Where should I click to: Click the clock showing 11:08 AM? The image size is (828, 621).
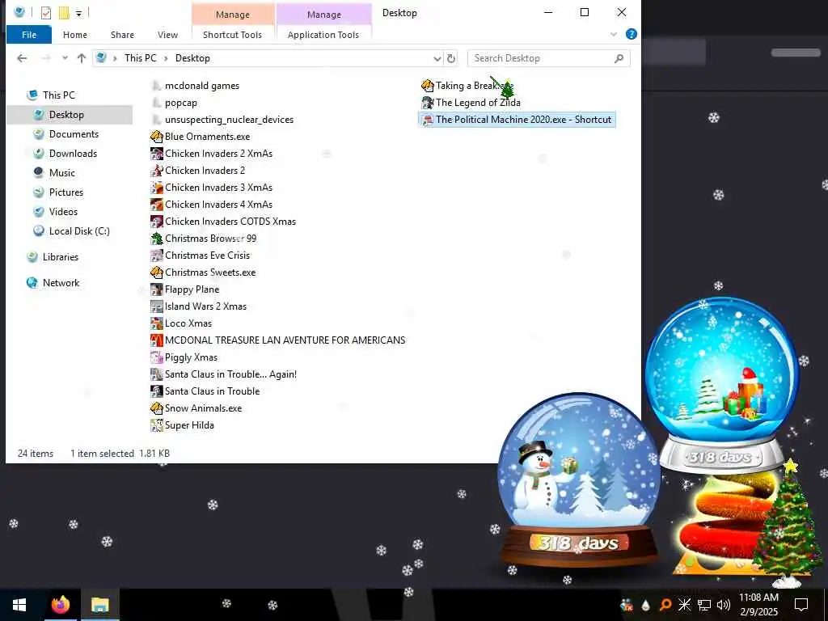pos(758,598)
